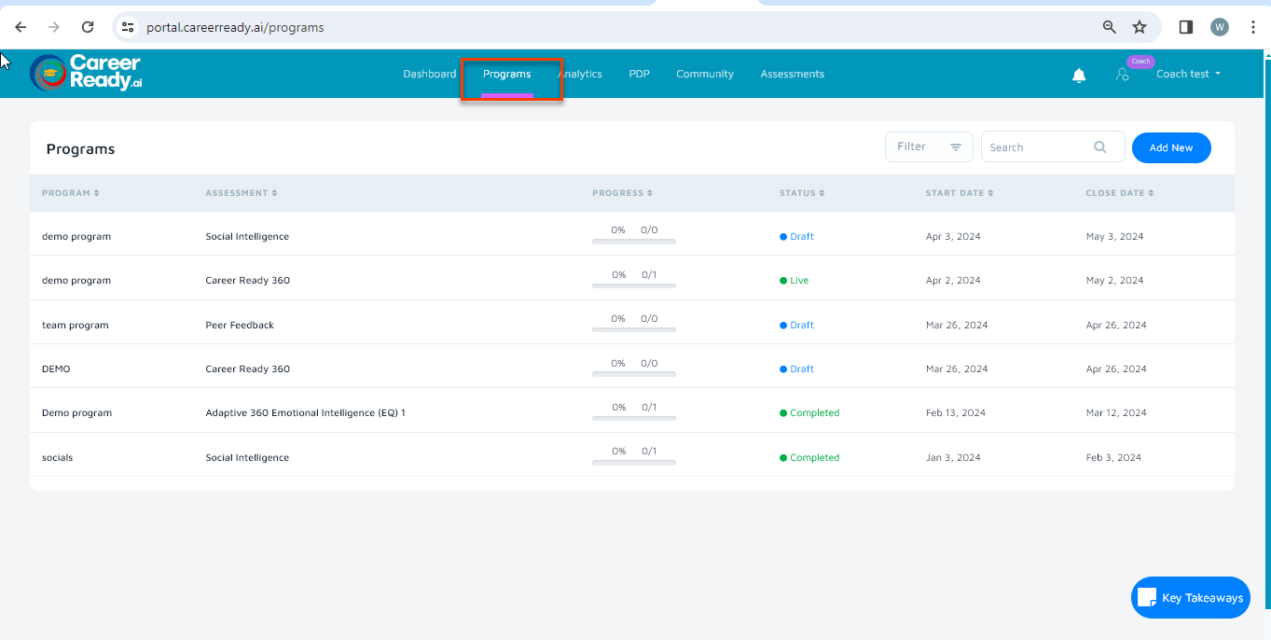Click the CareerReady.ai logo
The height and width of the screenshot is (640, 1271).
point(86,73)
